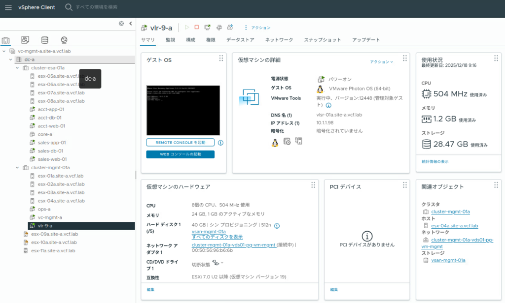Collapse the cluster-esa-01a tree node
This screenshot has width=505, height=303.
pos(18,68)
